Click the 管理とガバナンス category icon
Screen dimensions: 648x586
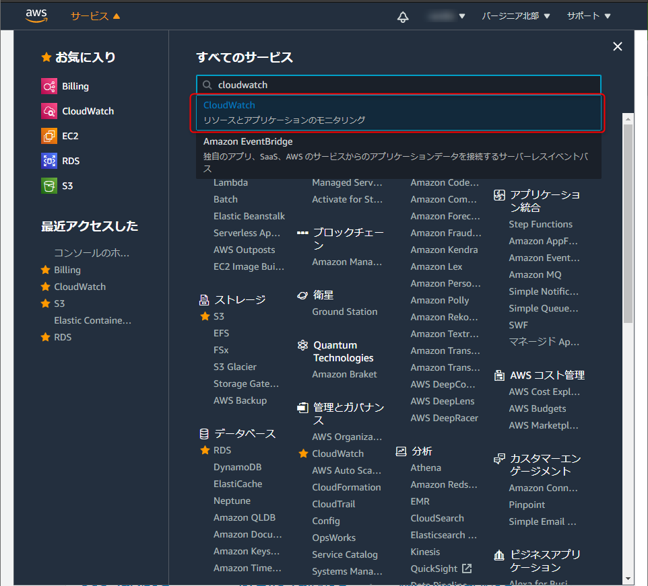tap(303, 408)
